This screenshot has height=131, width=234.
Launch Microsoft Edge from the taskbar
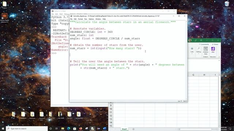(69, 128)
